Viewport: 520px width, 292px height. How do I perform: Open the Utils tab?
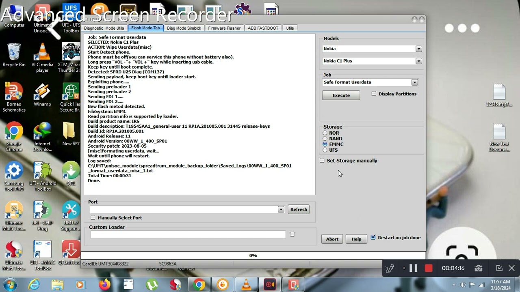click(x=290, y=28)
